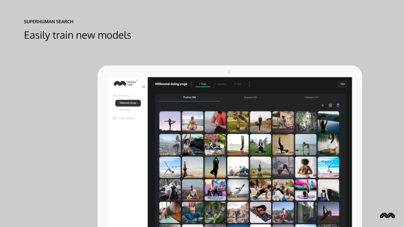Click the eye icon beside Image Tagging
This screenshot has width=404, height=227.
click(114, 119)
